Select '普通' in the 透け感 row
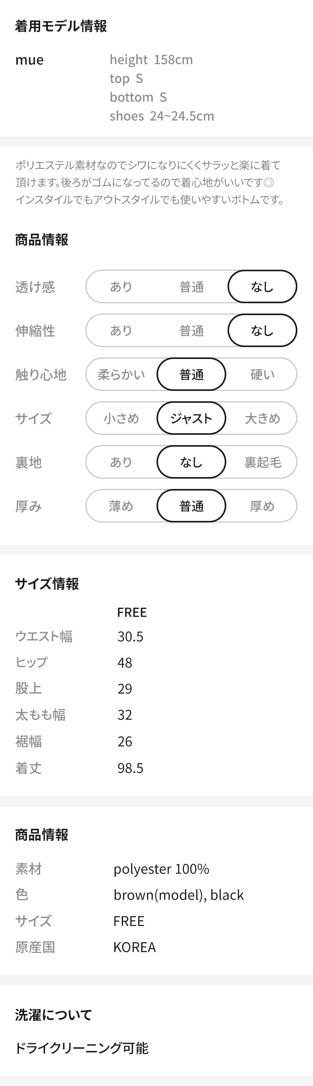313x1086 pixels. pyautogui.click(x=192, y=287)
